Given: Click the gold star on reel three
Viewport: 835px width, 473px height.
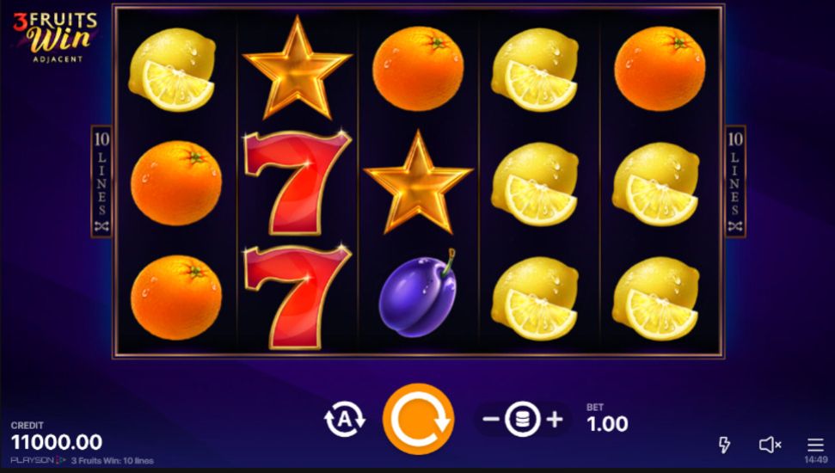Looking at the screenshot, I should 418,182.
